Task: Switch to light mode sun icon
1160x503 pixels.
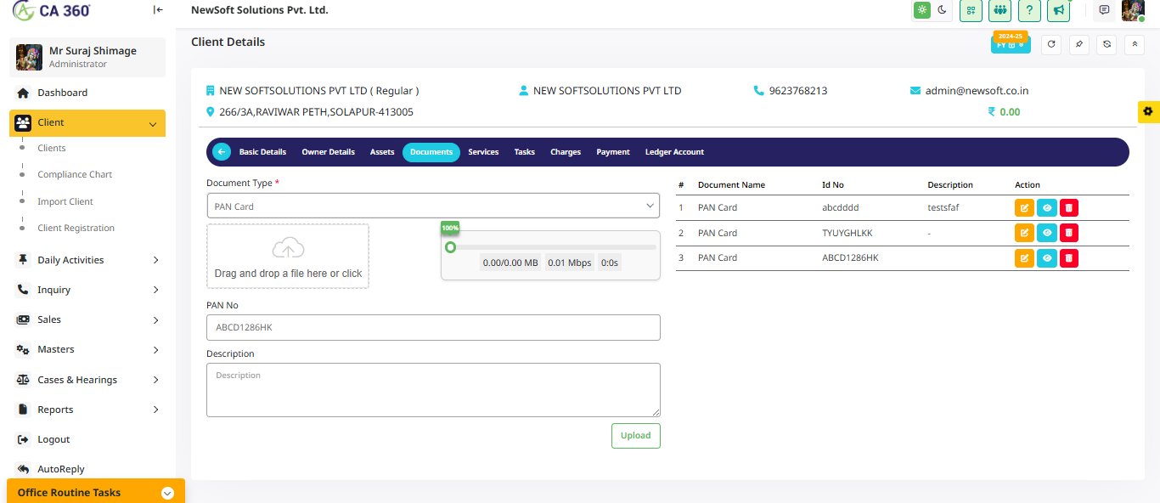Action: (921, 10)
